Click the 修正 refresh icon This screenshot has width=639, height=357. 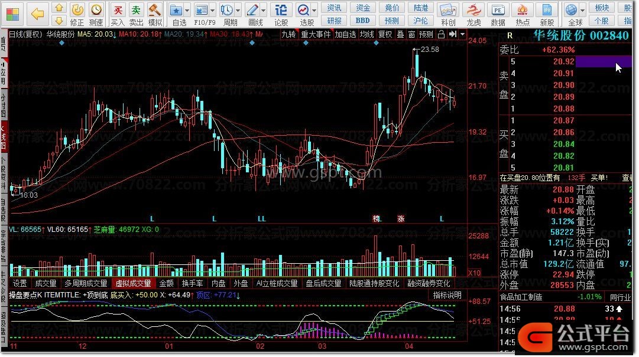click(x=77, y=10)
